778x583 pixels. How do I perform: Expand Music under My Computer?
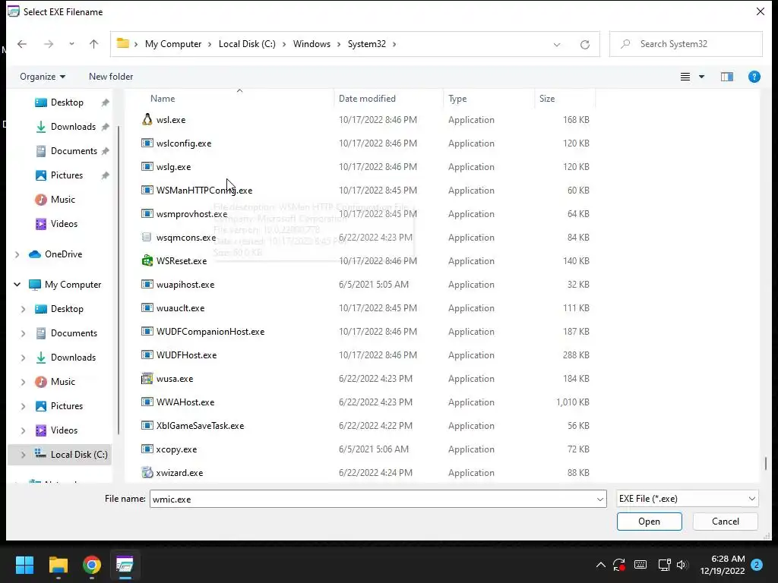pyautogui.click(x=24, y=382)
